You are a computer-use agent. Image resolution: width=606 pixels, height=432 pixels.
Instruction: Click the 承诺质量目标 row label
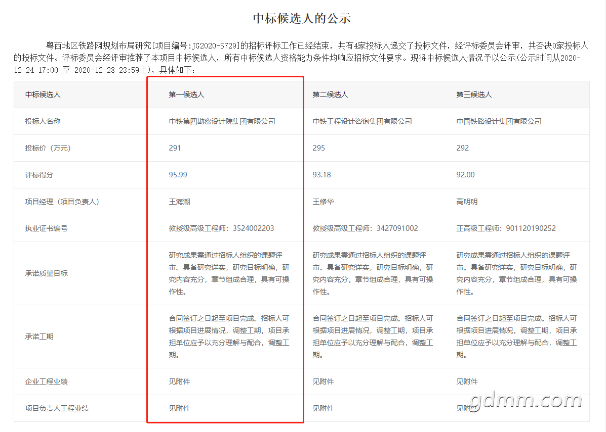click(x=47, y=273)
